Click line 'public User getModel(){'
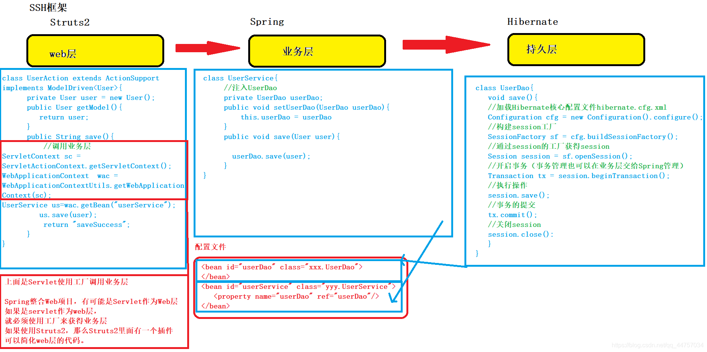707x352 pixels. pos(75,107)
